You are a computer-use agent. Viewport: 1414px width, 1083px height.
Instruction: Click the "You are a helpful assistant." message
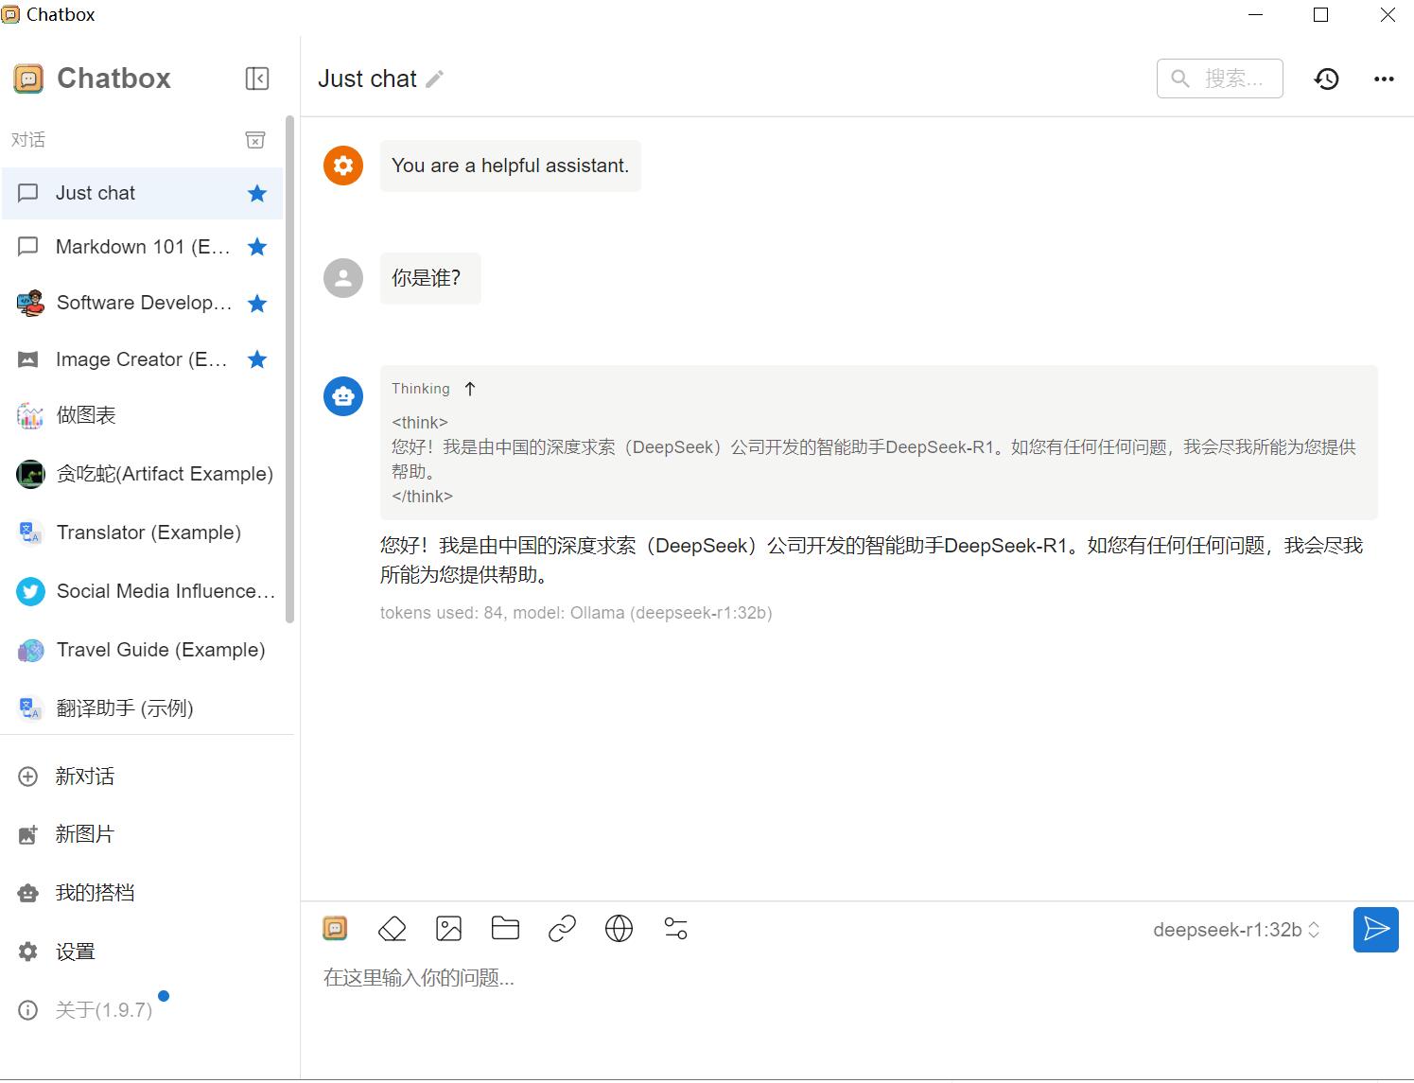(x=511, y=166)
